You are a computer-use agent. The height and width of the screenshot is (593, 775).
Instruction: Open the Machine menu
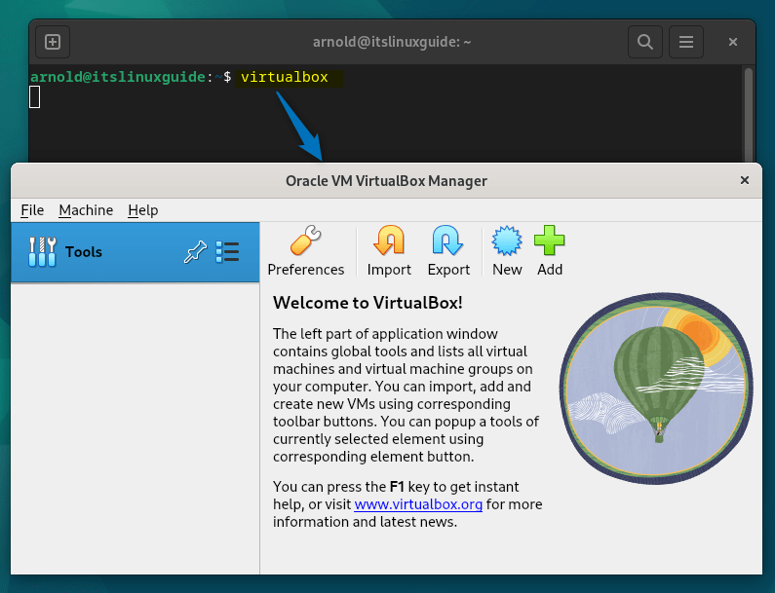(x=86, y=210)
